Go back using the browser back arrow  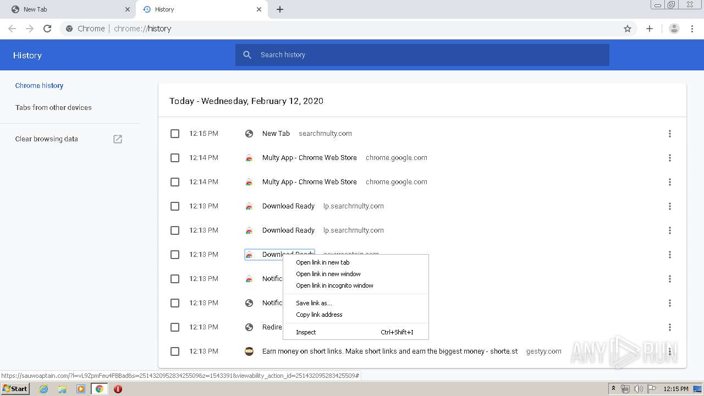click(x=12, y=29)
